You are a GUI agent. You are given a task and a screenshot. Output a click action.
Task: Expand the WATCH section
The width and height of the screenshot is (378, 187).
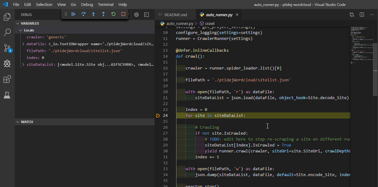click(27, 122)
